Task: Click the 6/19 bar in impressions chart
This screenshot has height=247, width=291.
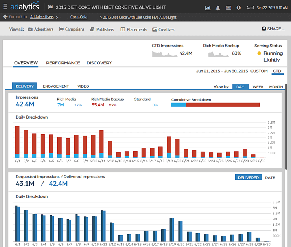Action: 169,147
